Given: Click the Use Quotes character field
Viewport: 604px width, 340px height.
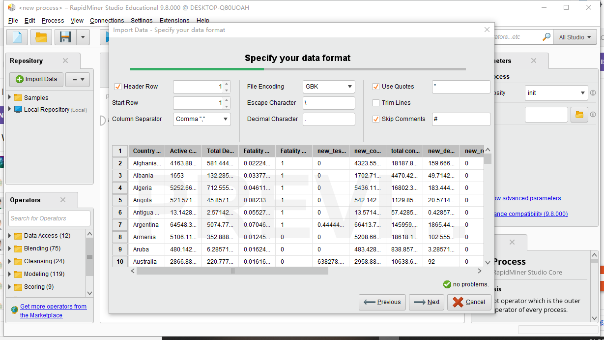Looking at the screenshot, I should click(x=461, y=87).
